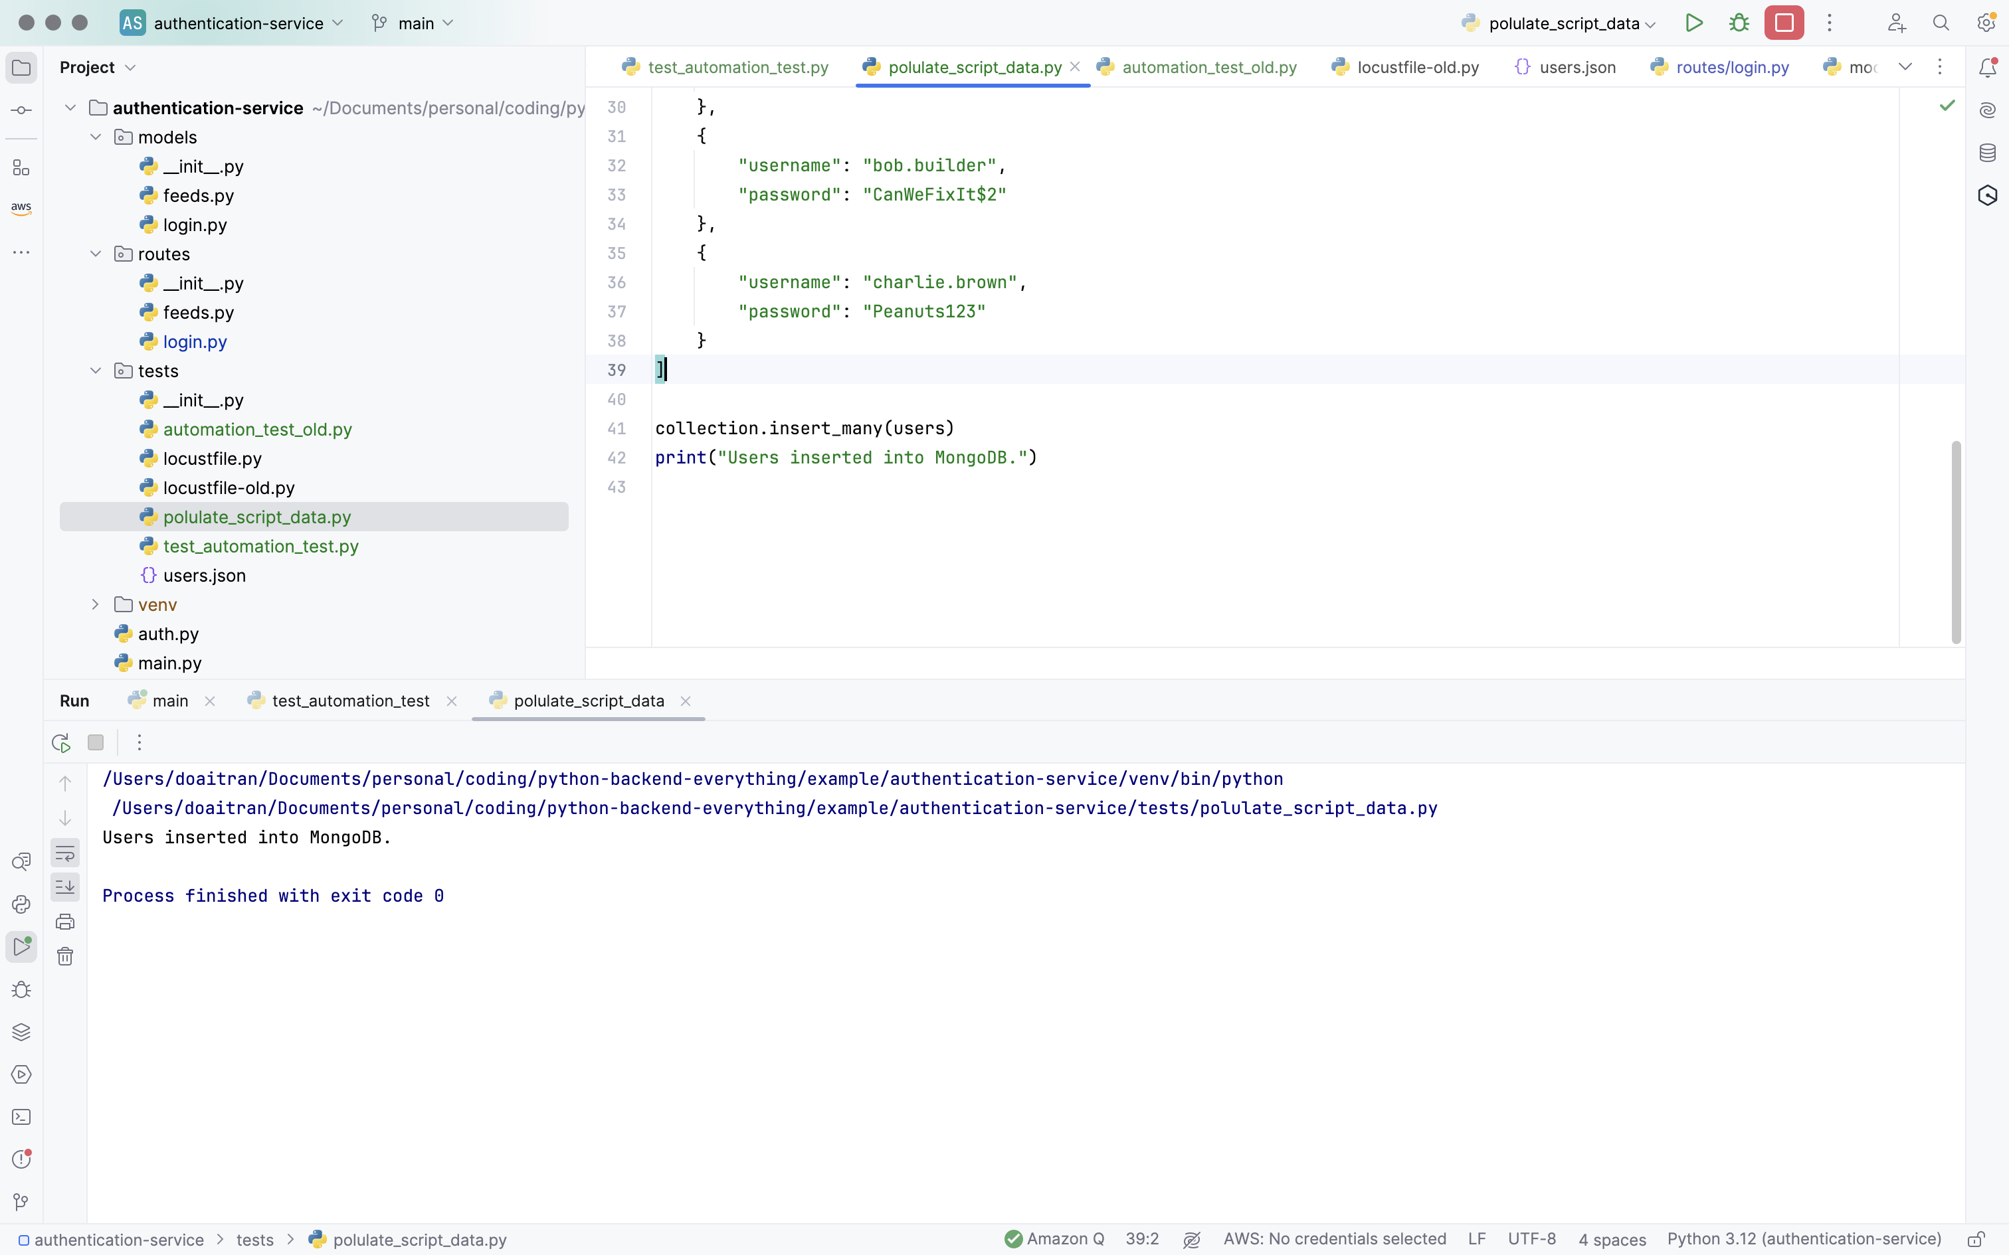Click the polulate_script_data.py path link in console
The height and width of the screenshot is (1255, 2009).
tap(775, 809)
